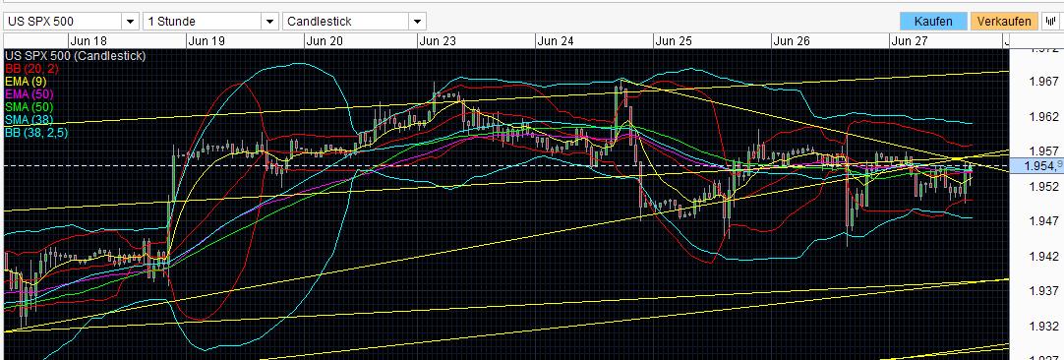This screenshot has height=360, width=1064.
Task: Select the EMA (9) indicator label
Action: click(26, 82)
